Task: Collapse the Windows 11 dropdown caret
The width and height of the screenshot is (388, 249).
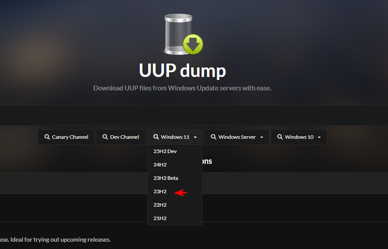Action: pos(195,137)
